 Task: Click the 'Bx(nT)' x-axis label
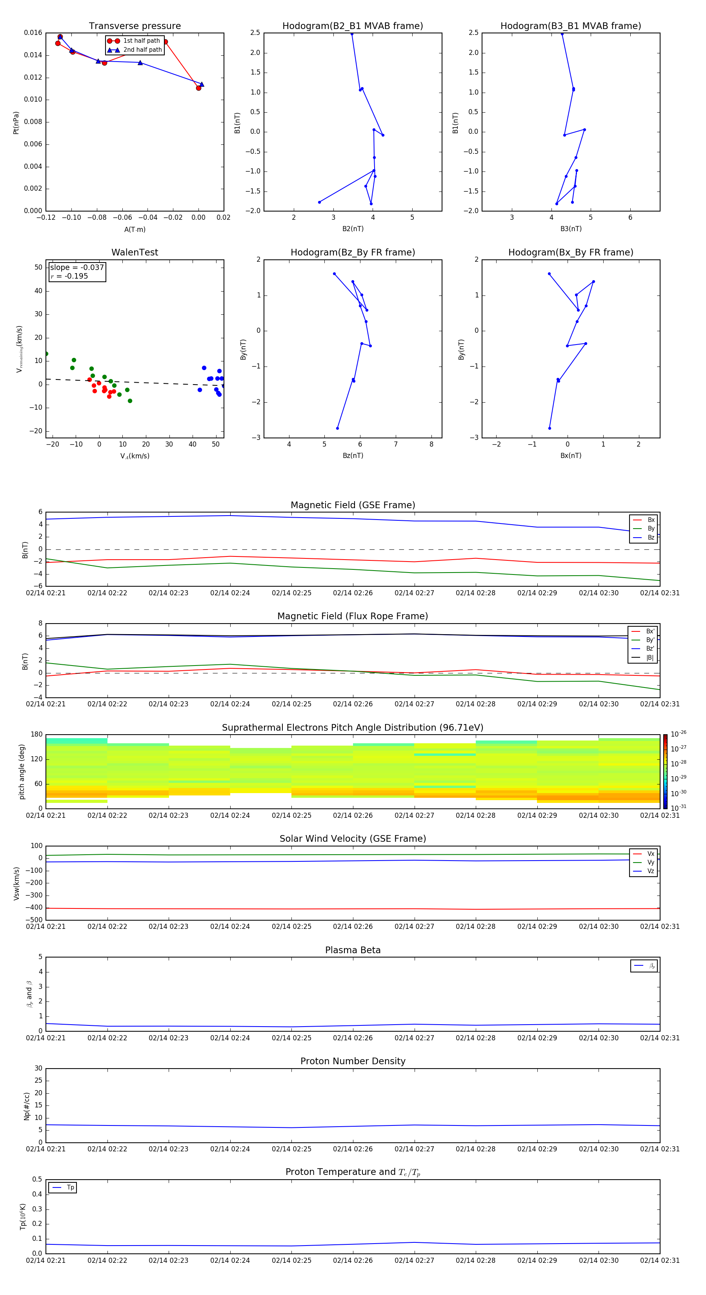click(571, 456)
